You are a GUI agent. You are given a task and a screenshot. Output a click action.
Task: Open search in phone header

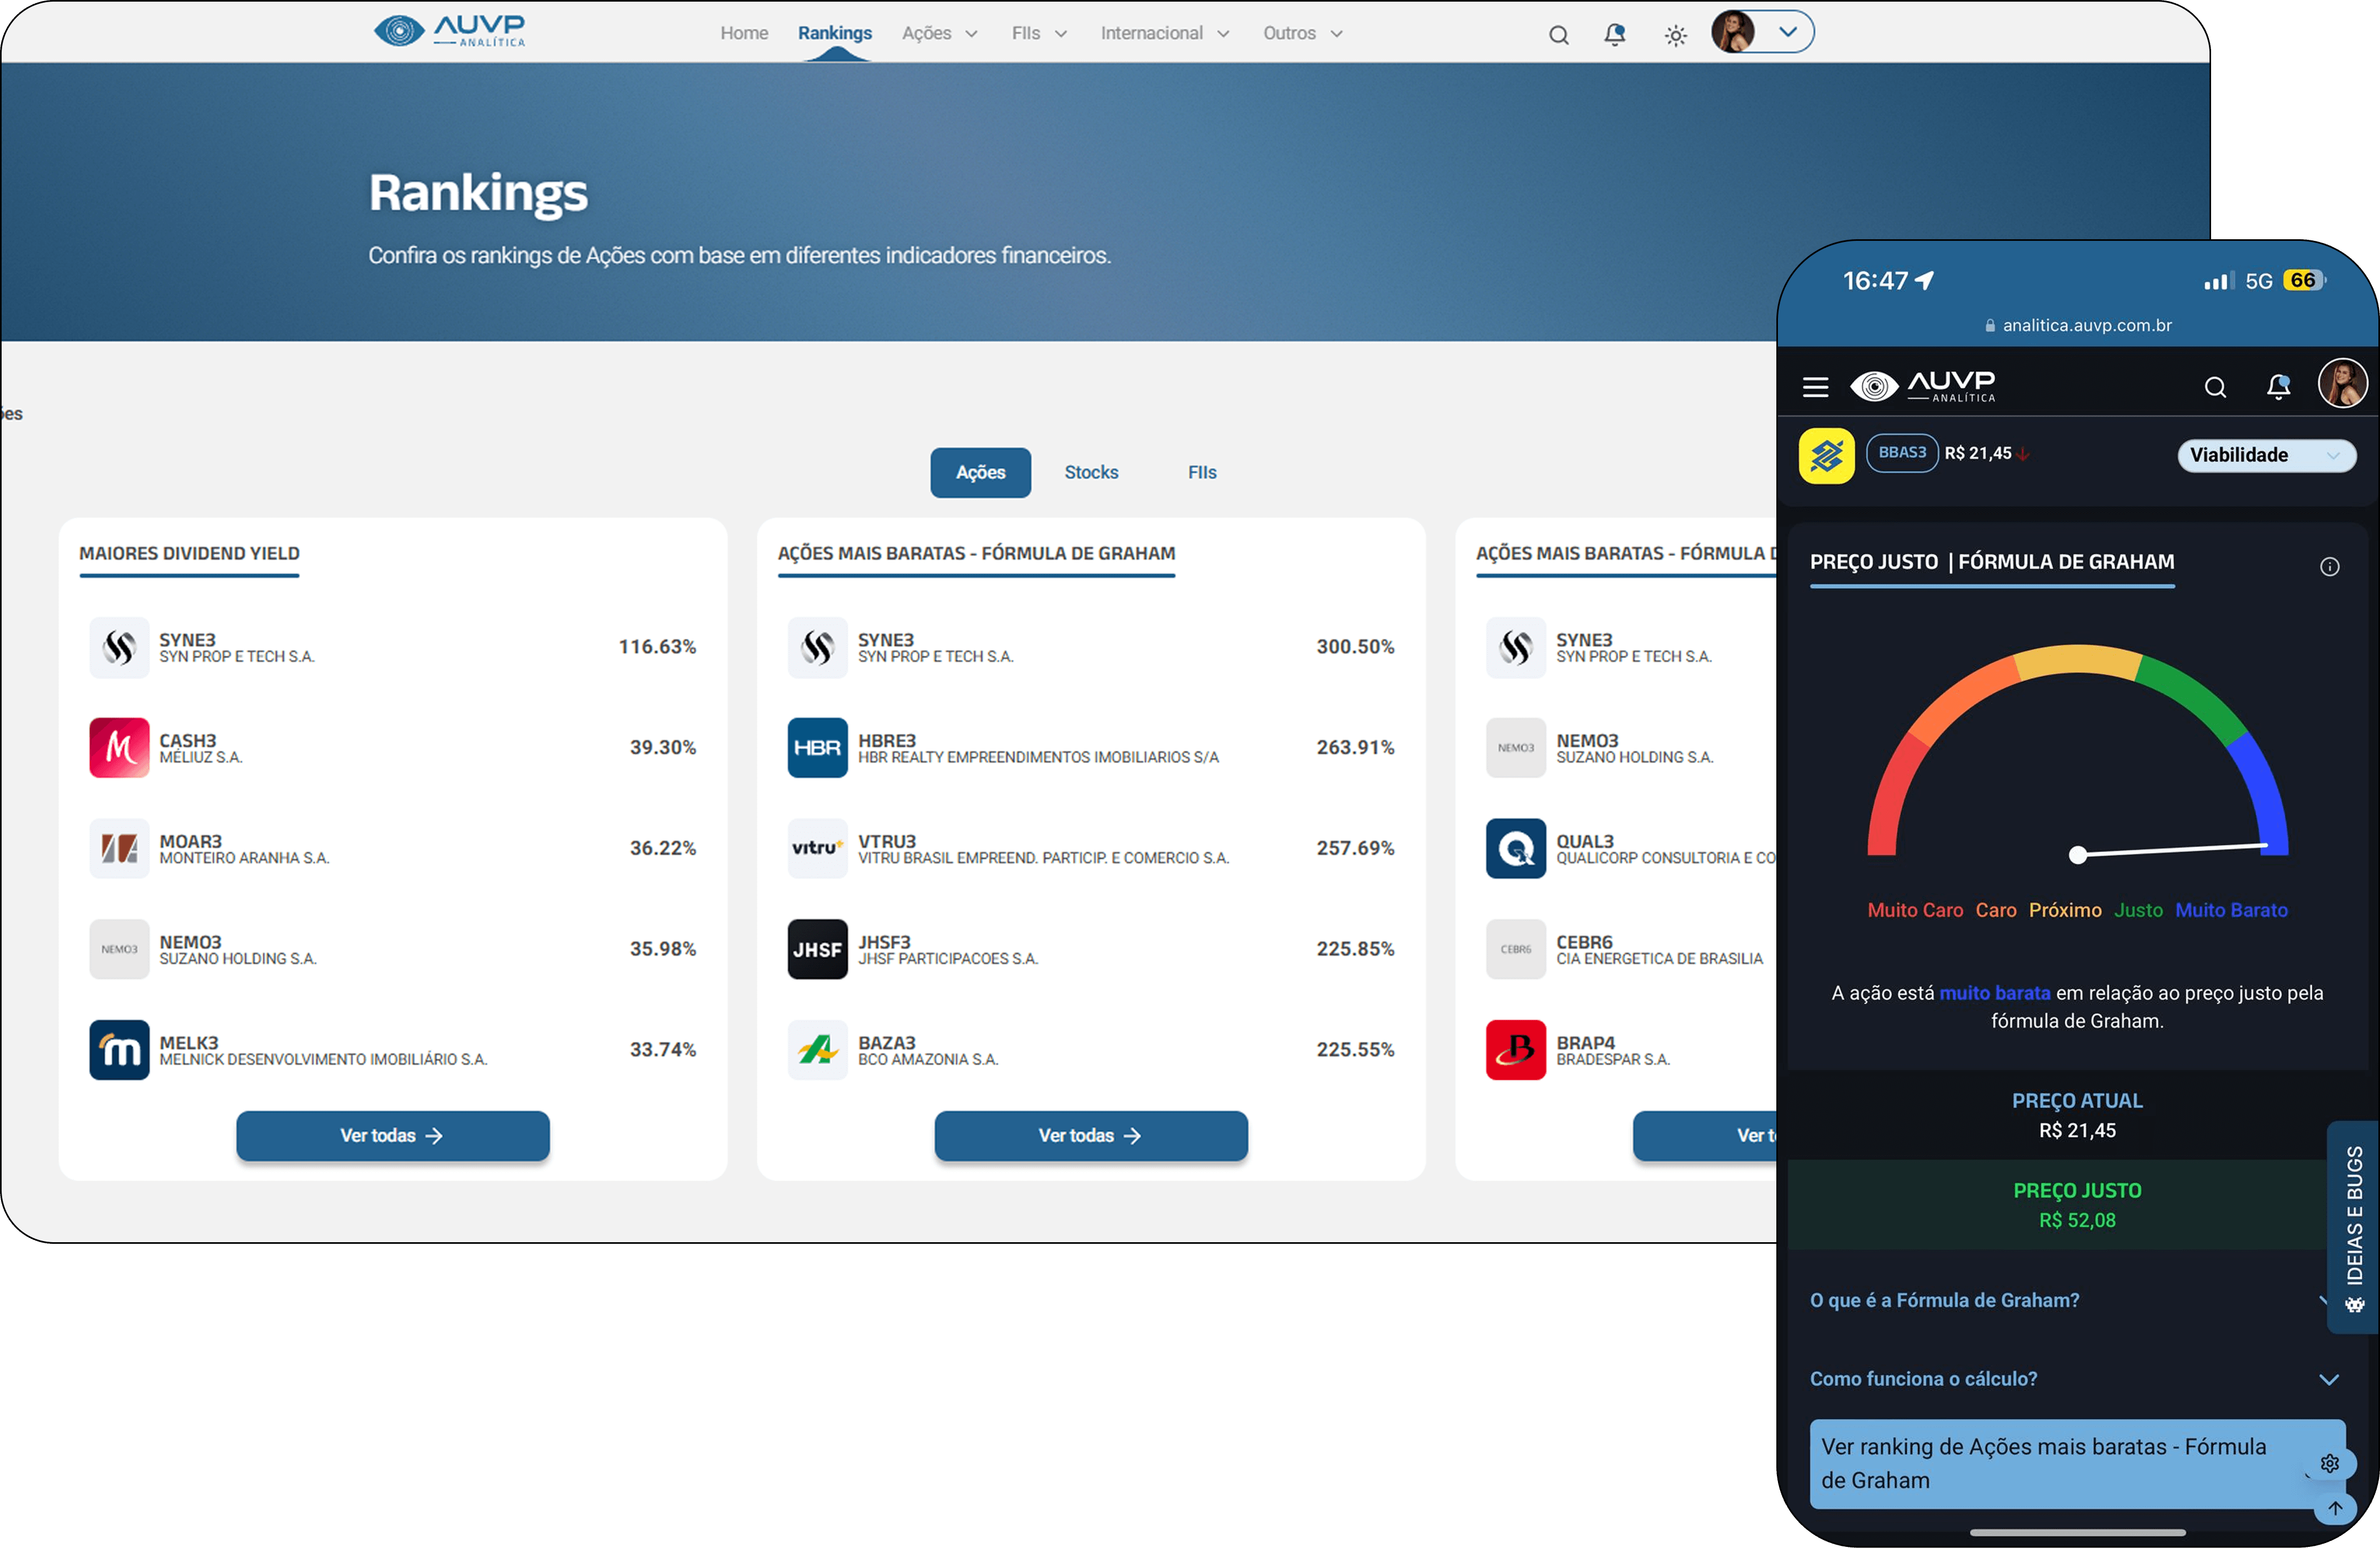(2215, 387)
